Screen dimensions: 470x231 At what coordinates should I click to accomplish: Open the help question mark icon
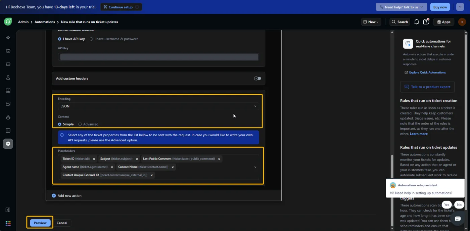pos(426,22)
